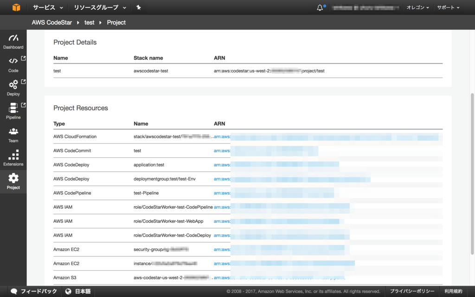Click the Project Resources heading
Image resolution: width=475 pixels, height=297 pixels.
(x=81, y=108)
